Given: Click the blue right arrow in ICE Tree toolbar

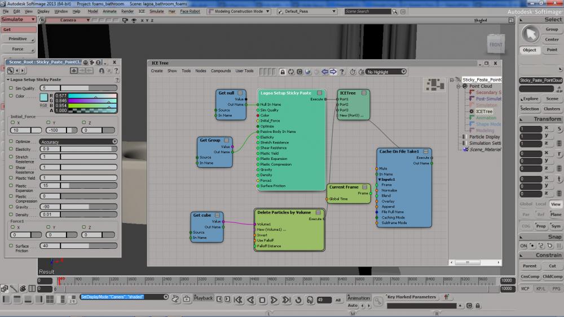Looking at the screenshot, I should coord(333,72).
